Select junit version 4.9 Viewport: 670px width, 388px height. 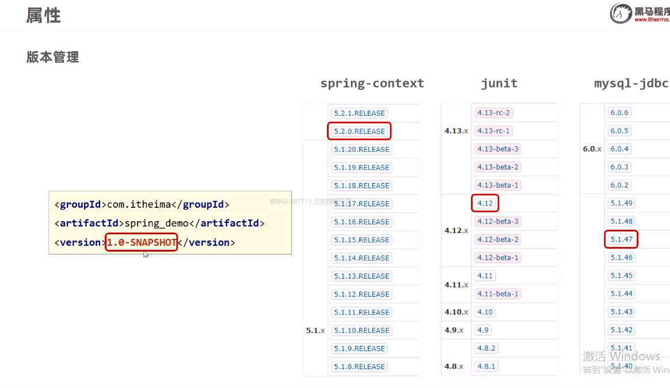pos(483,330)
